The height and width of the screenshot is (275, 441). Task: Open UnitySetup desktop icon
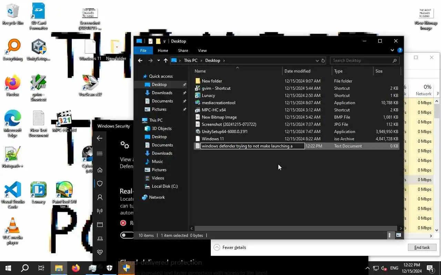pyautogui.click(x=38, y=50)
